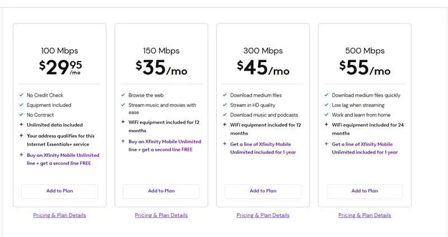This screenshot has height=237, width=448.
Task: Add the 150 Mbps $35/mo plan
Action: pos(161,191)
